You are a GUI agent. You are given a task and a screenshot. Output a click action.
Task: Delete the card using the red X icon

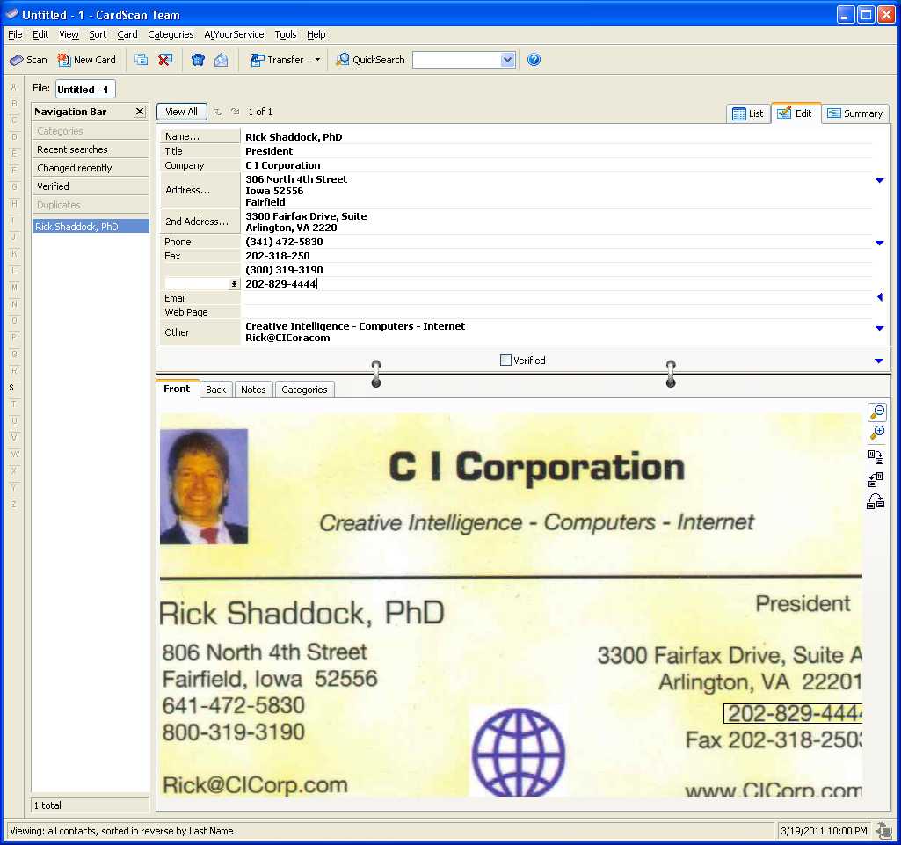(x=165, y=60)
